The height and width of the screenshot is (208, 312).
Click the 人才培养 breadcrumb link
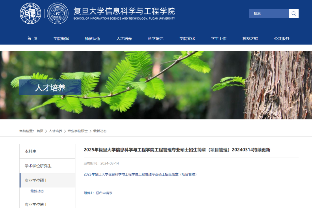tap(55, 131)
